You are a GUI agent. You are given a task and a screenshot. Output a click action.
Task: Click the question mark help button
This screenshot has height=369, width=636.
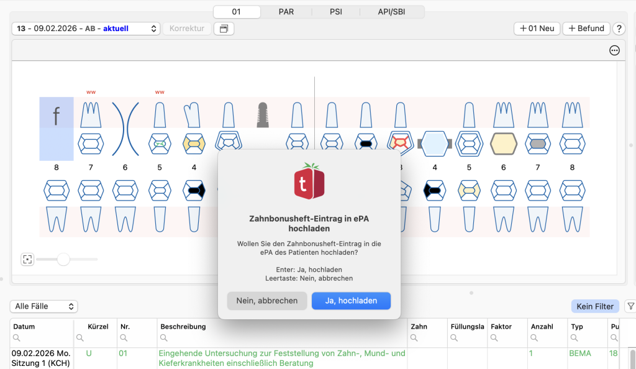coord(619,29)
